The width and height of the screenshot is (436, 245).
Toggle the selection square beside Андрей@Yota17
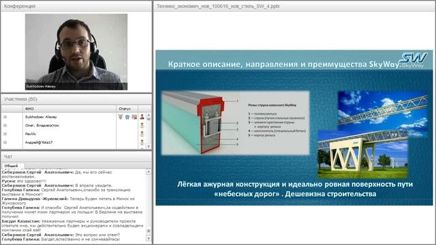(5, 142)
